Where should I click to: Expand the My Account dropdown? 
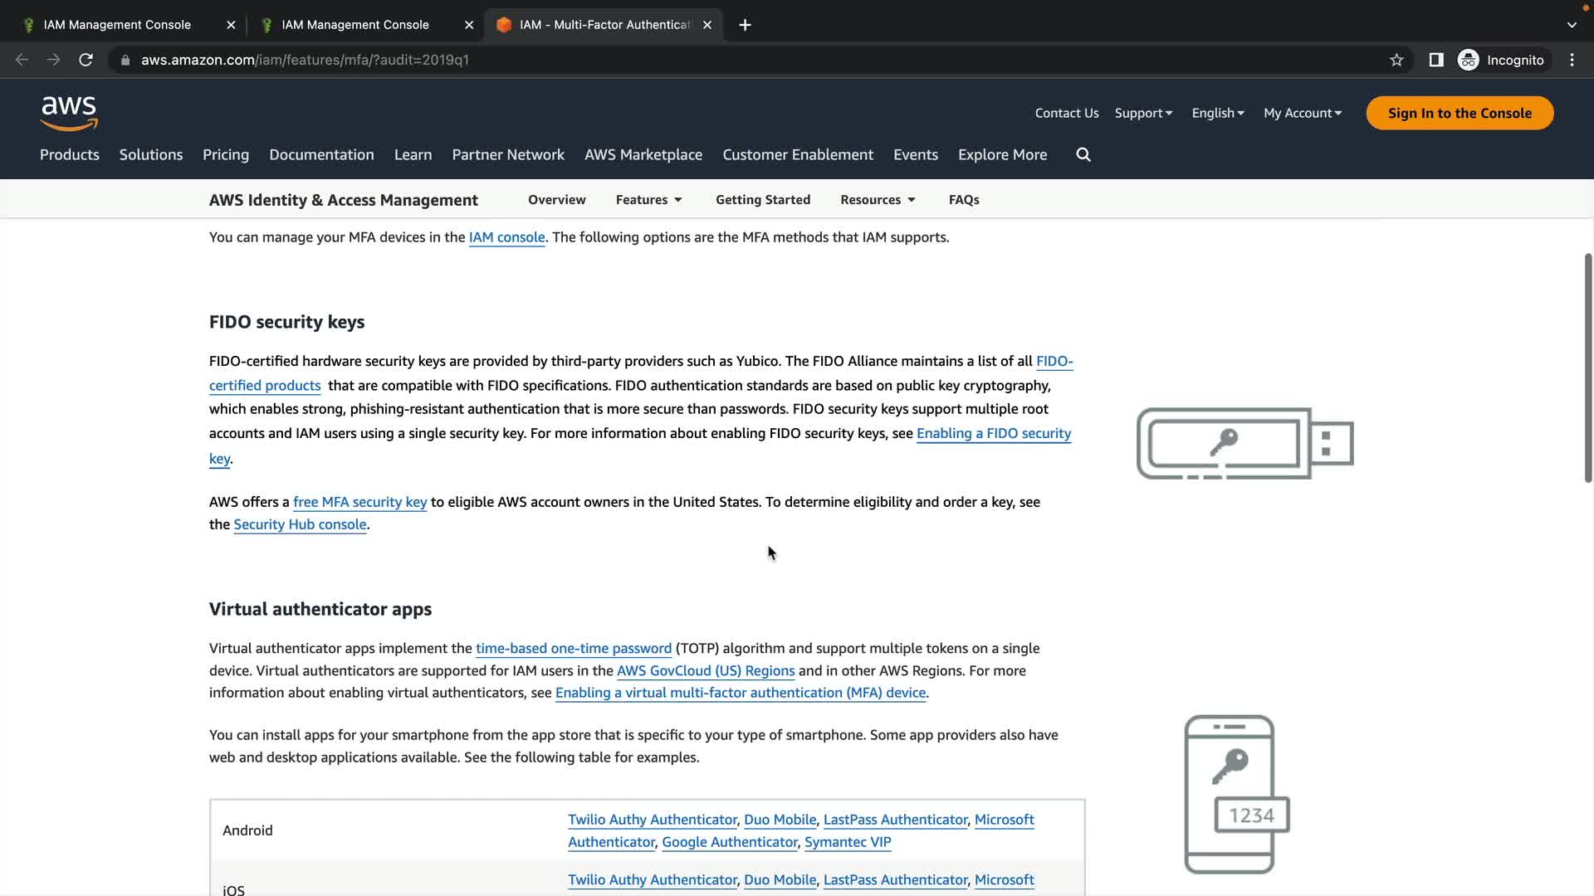pyautogui.click(x=1302, y=113)
